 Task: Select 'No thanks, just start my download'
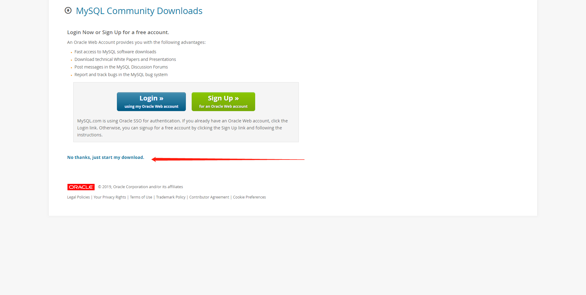pyautogui.click(x=106, y=157)
